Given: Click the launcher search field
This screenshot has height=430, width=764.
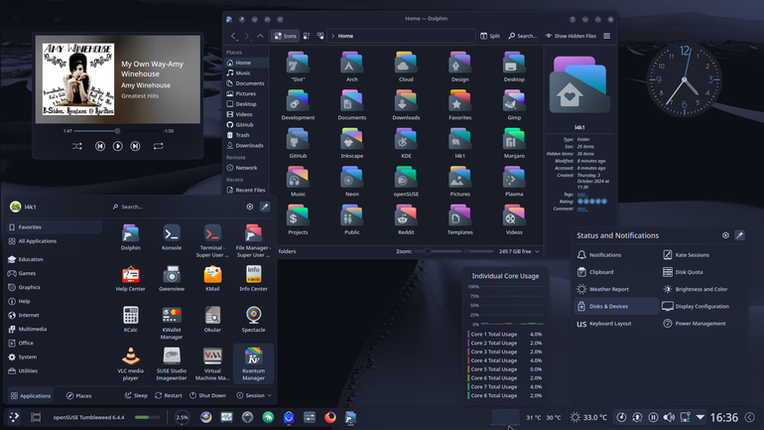Looking at the screenshot, I should tap(176, 207).
